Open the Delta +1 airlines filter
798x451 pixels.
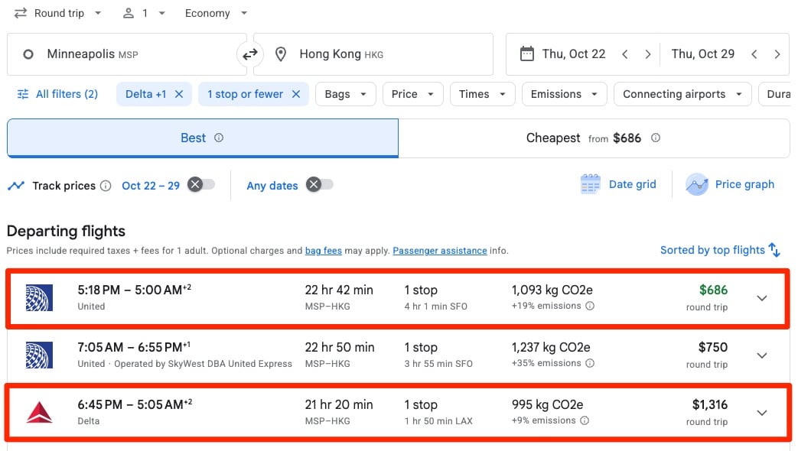pyautogui.click(x=145, y=94)
